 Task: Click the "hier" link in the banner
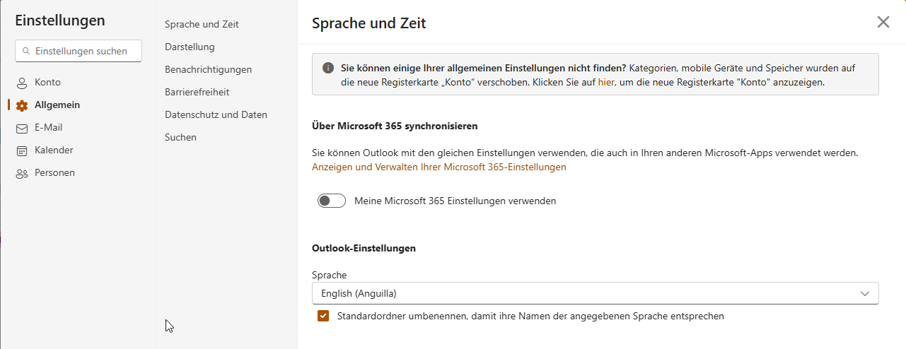605,82
